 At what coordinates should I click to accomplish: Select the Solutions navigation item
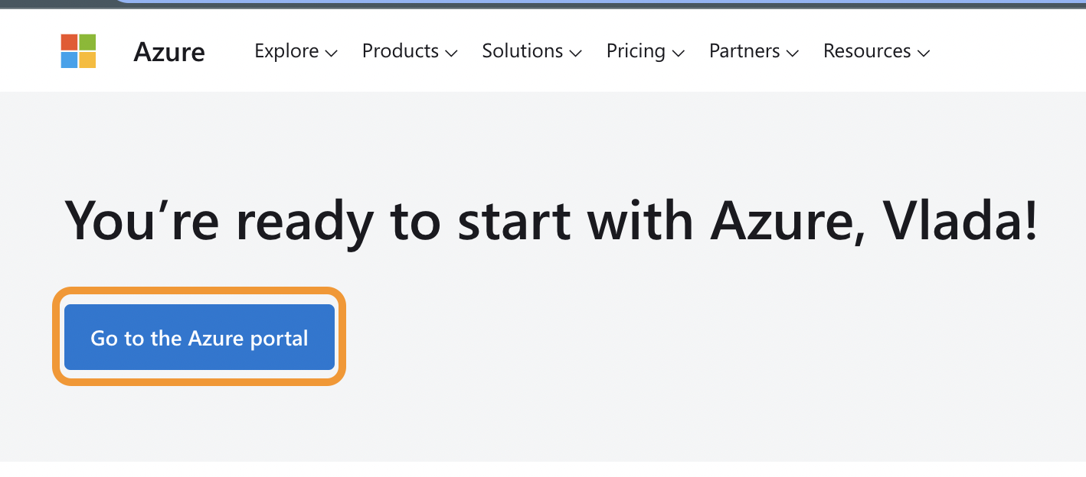pos(522,51)
